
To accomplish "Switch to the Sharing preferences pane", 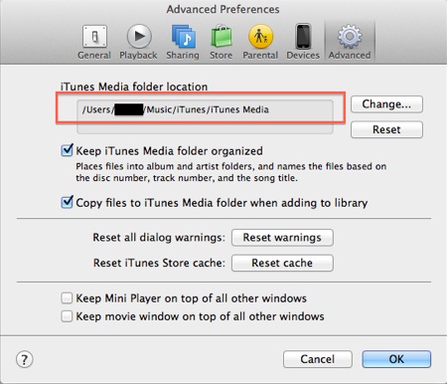I will coord(183,42).
